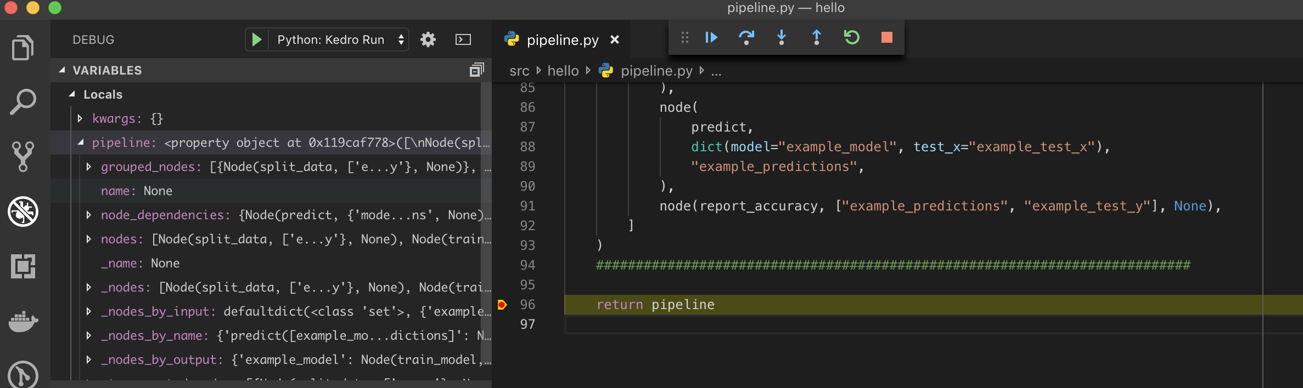This screenshot has height=388, width=1303.
Task: Collapse the Locals scope
Action: click(x=72, y=94)
